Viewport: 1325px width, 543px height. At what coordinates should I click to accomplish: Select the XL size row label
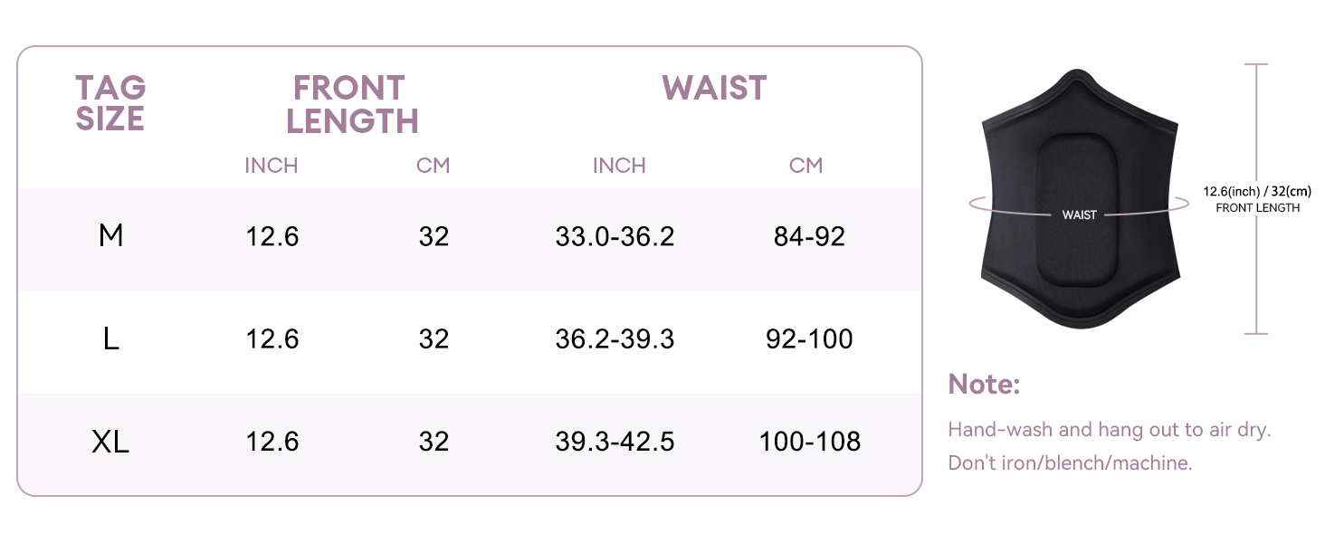110,442
